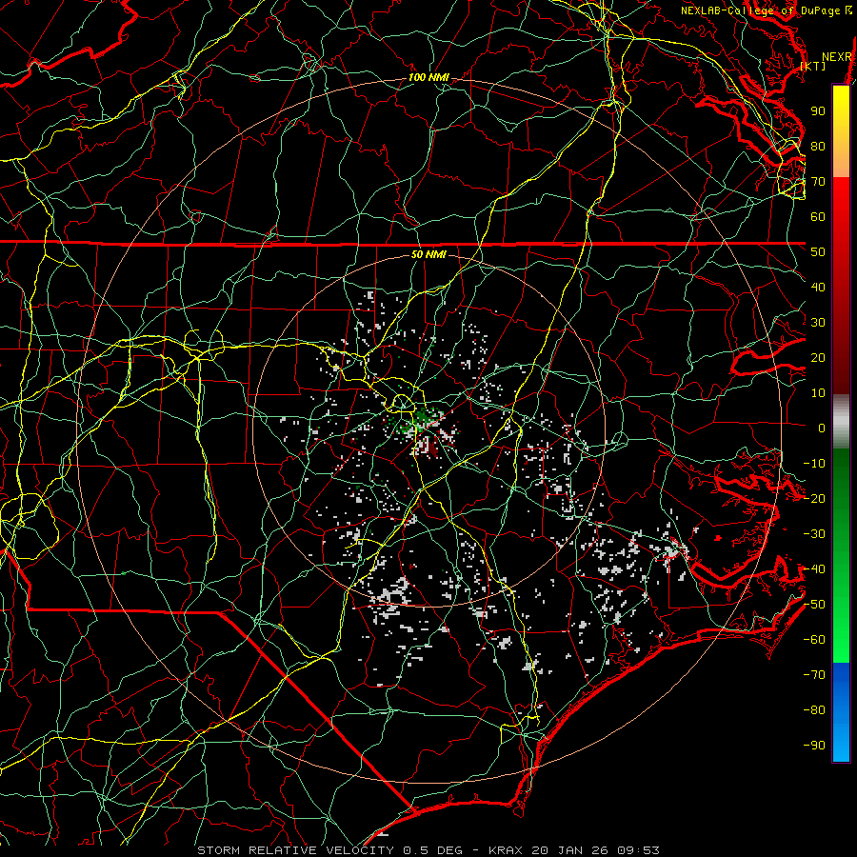Click the -10 value on the velocity scale

pos(814,464)
